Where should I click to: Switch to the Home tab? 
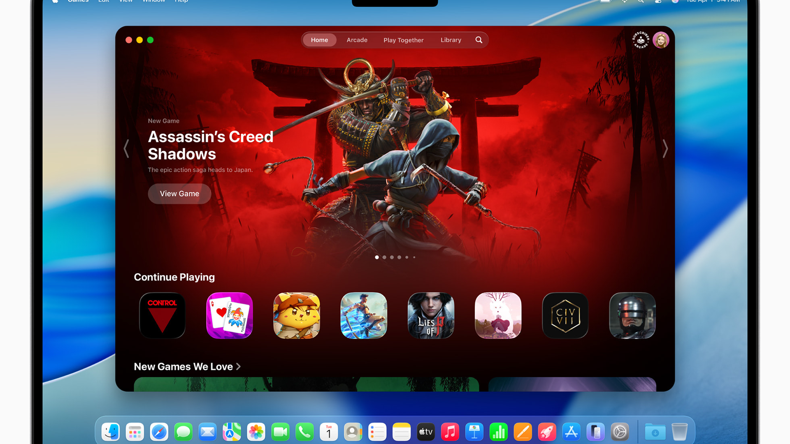click(319, 40)
